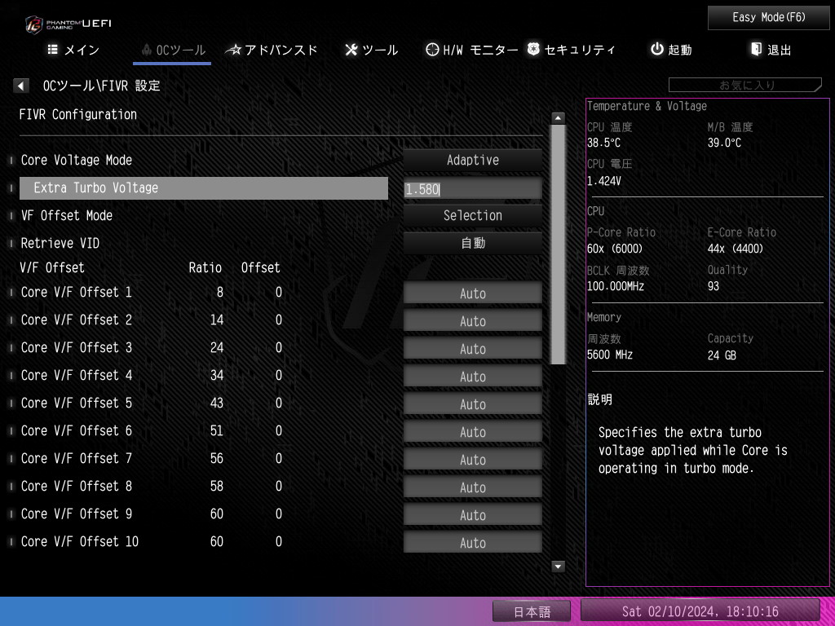Click the CPU 温度 38.5°C reading
The height and width of the screenshot is (626, 835).
point(603,143)
